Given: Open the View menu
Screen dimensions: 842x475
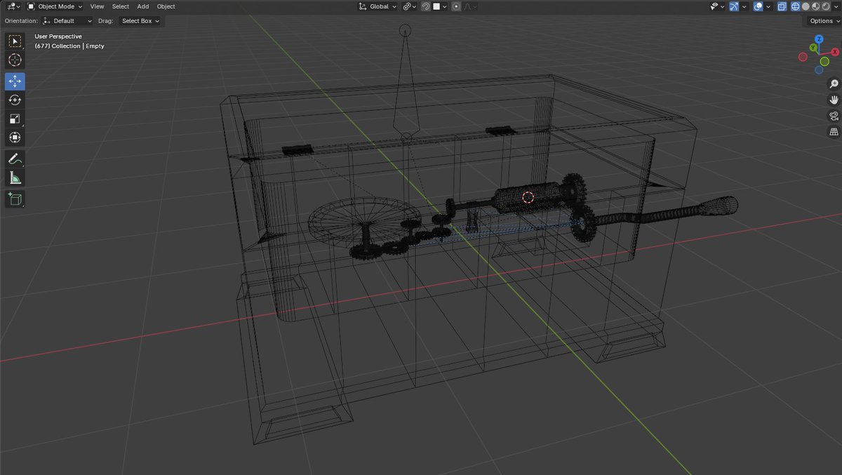Looking at the screenshot, I should (97, 6).
